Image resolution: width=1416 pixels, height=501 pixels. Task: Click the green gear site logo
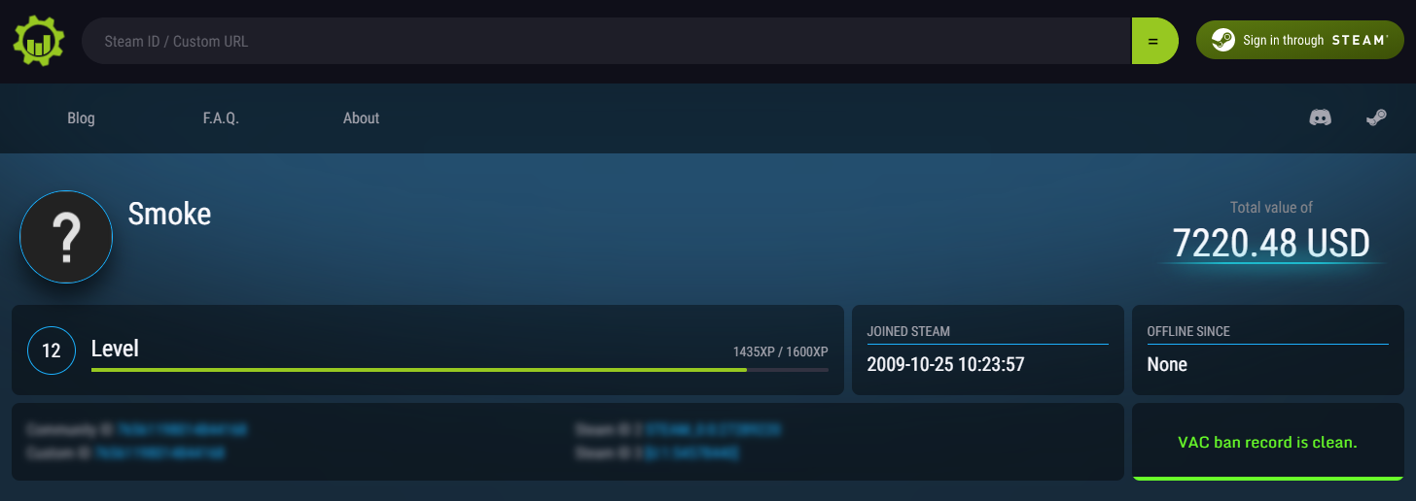[39, 41]
